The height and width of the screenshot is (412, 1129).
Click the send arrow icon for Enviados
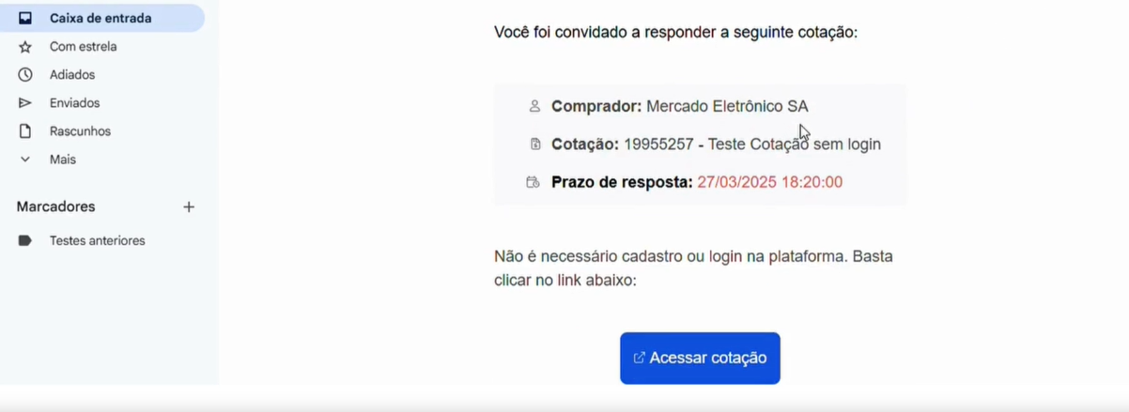[x=25, y=103]
